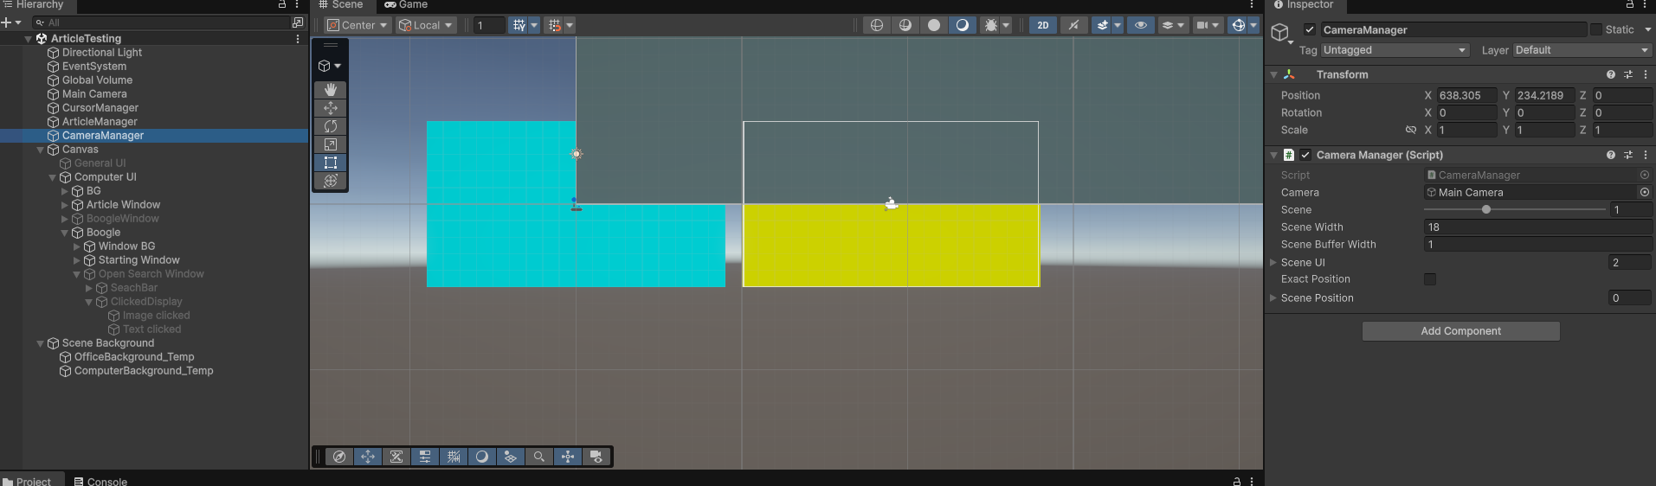This screenshot has width=1656, height=486.
Task: Toggle scene lighting button
Action: (1073, 25)
